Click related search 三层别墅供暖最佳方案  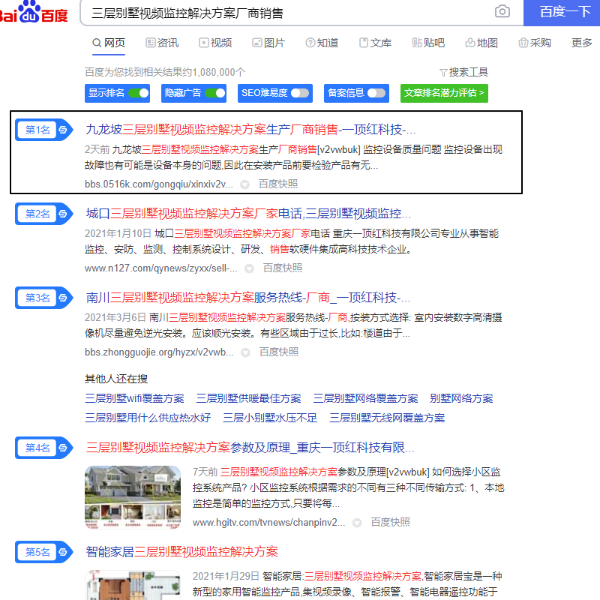pos(249,399)
